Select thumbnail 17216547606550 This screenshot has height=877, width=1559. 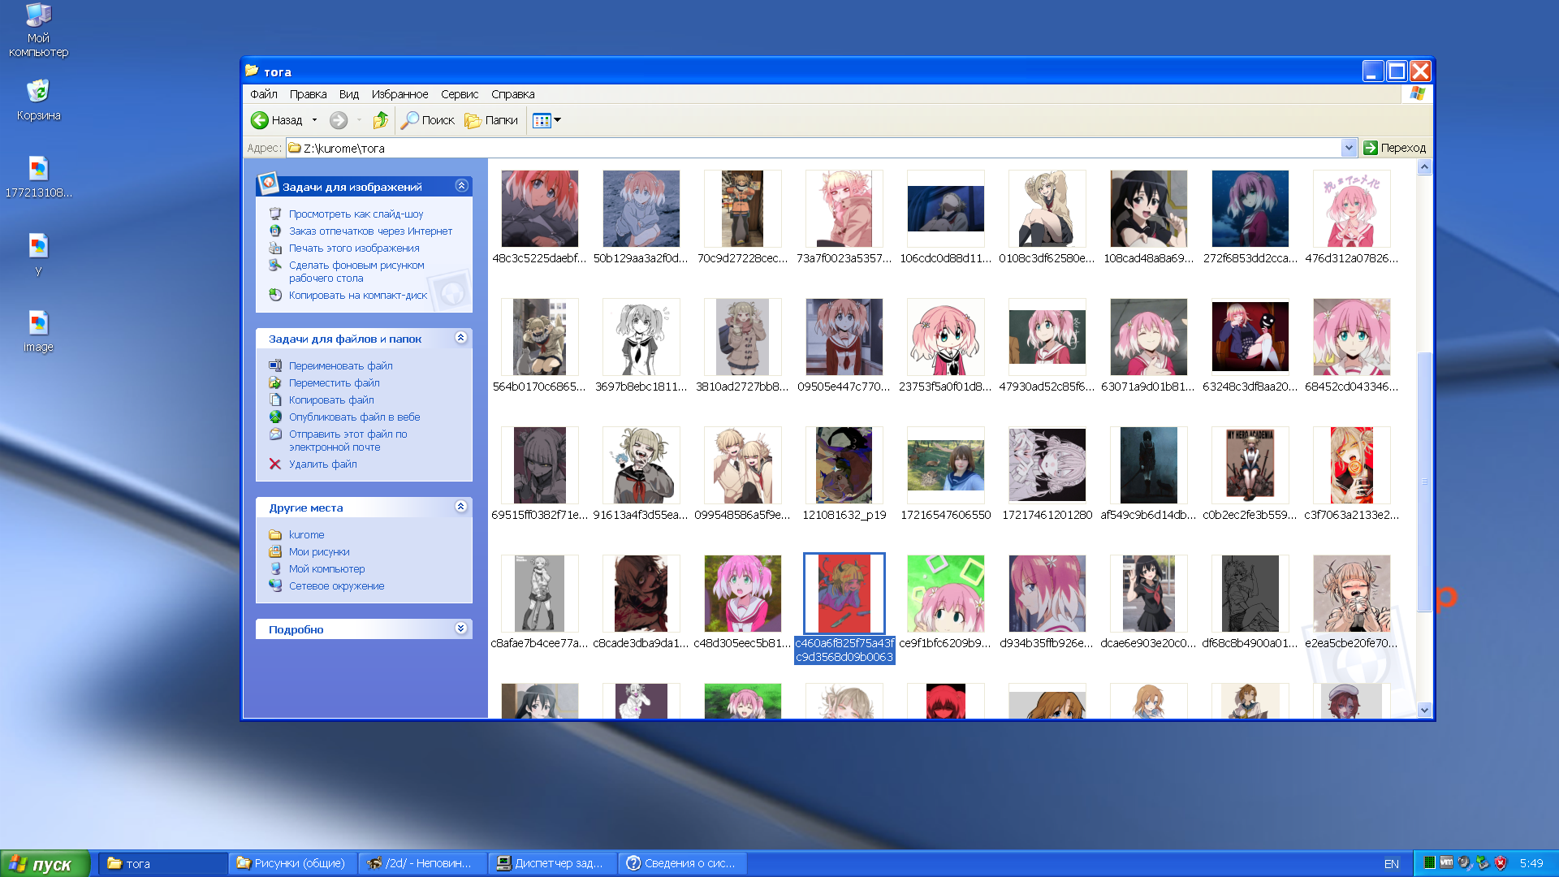tap(946, 465)
